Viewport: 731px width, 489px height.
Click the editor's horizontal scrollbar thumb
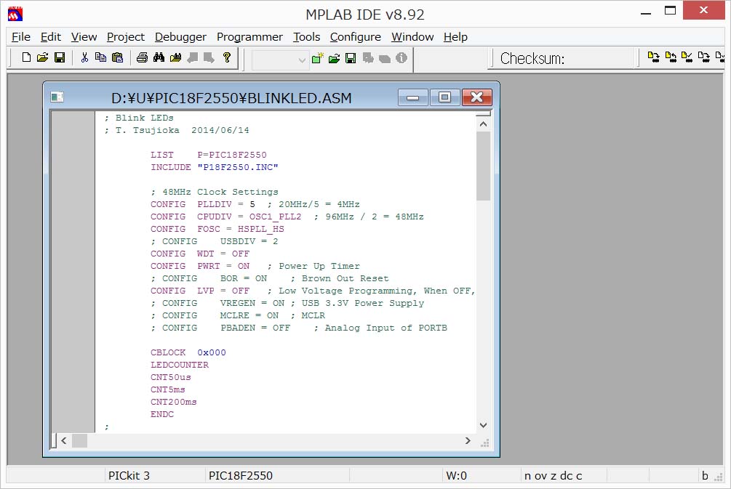click(79, 440)
